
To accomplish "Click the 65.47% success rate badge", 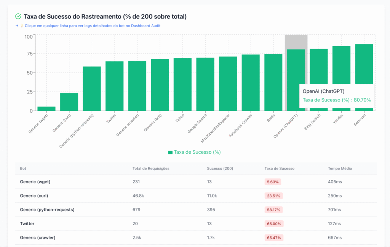I will [x=274, y=238].
